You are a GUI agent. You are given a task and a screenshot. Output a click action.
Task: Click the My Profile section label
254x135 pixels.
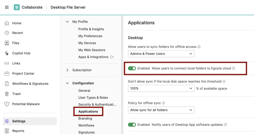point(80,22)
